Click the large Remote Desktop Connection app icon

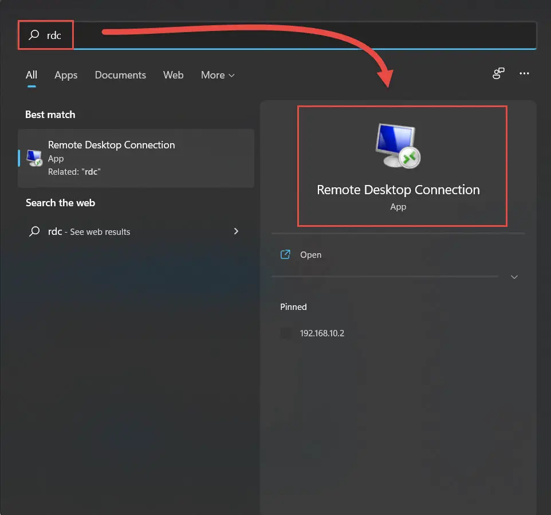pos(398,144)
